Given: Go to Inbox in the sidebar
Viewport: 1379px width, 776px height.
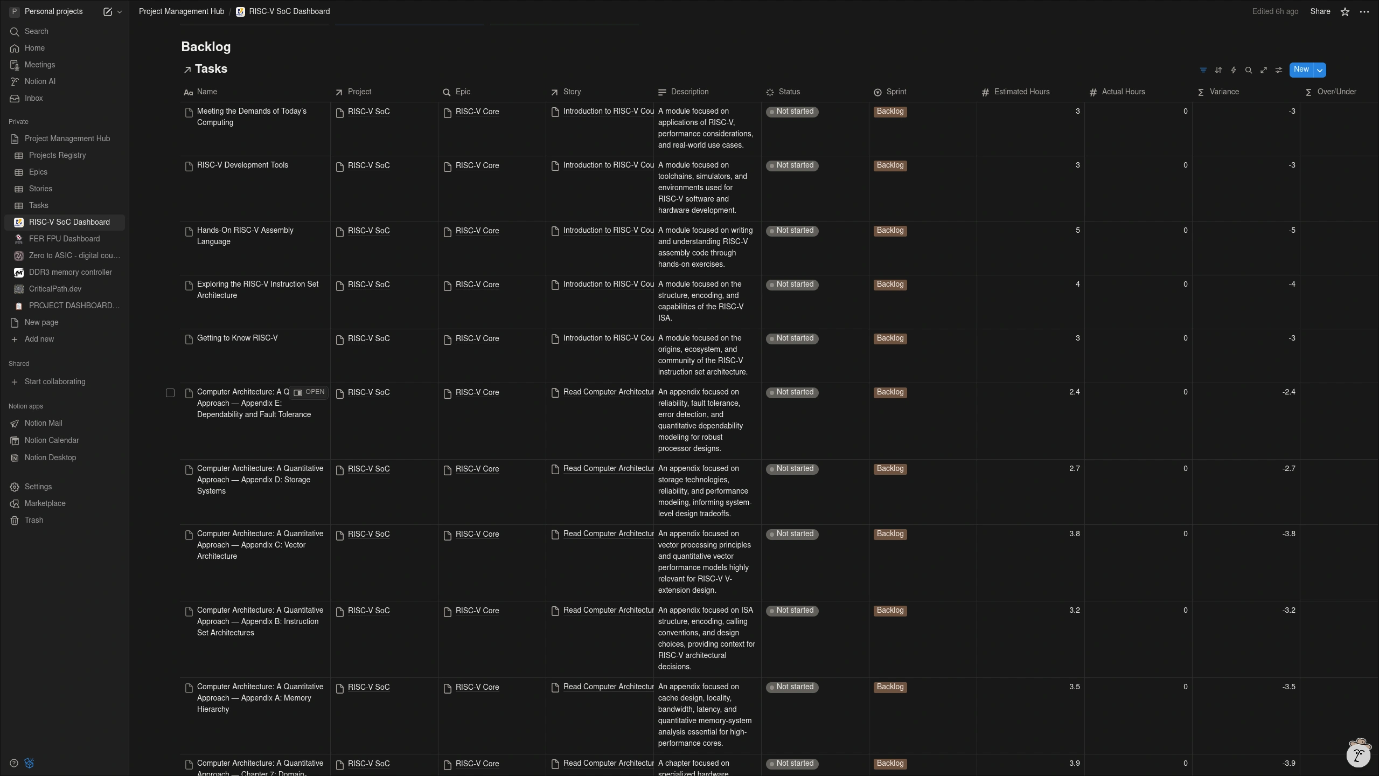Looking at the screenshot, I should coord(33,98).
